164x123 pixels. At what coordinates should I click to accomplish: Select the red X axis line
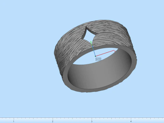105,53
